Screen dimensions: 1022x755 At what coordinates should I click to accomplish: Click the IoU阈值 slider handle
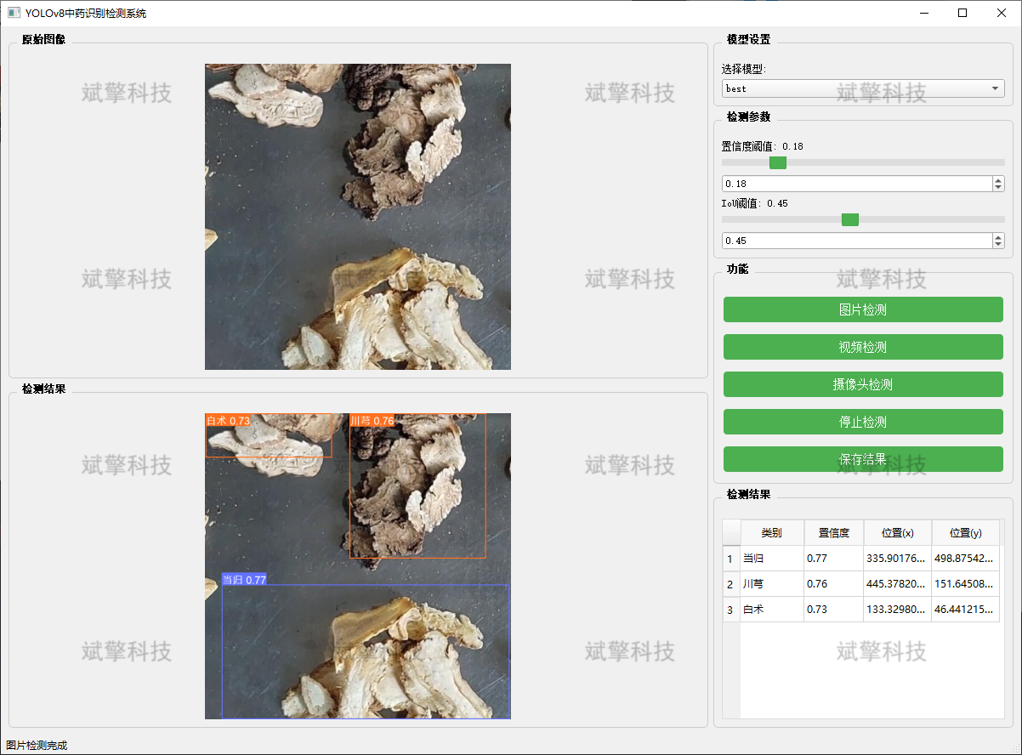(x=849, y=219)
